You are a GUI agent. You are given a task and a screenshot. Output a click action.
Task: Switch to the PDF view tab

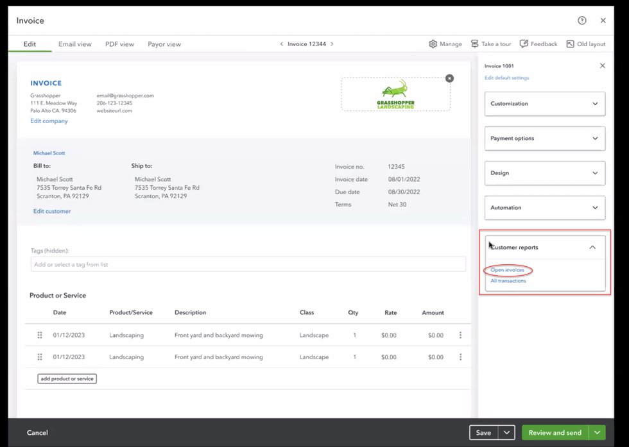(x=119, y=44)
